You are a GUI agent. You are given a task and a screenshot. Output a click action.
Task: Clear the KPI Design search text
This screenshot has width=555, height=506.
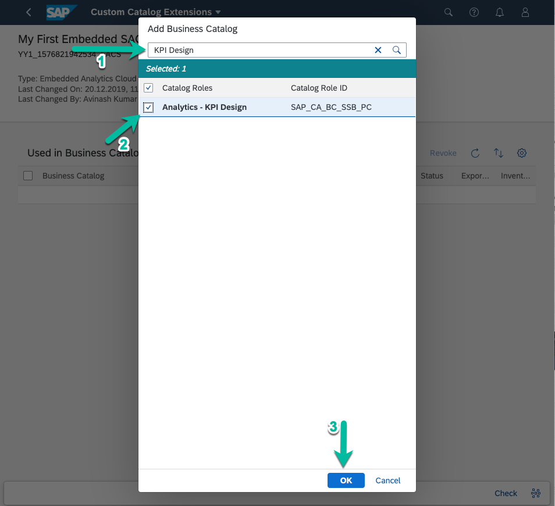378,50
